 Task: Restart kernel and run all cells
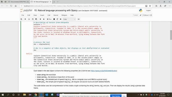[60, 19]
